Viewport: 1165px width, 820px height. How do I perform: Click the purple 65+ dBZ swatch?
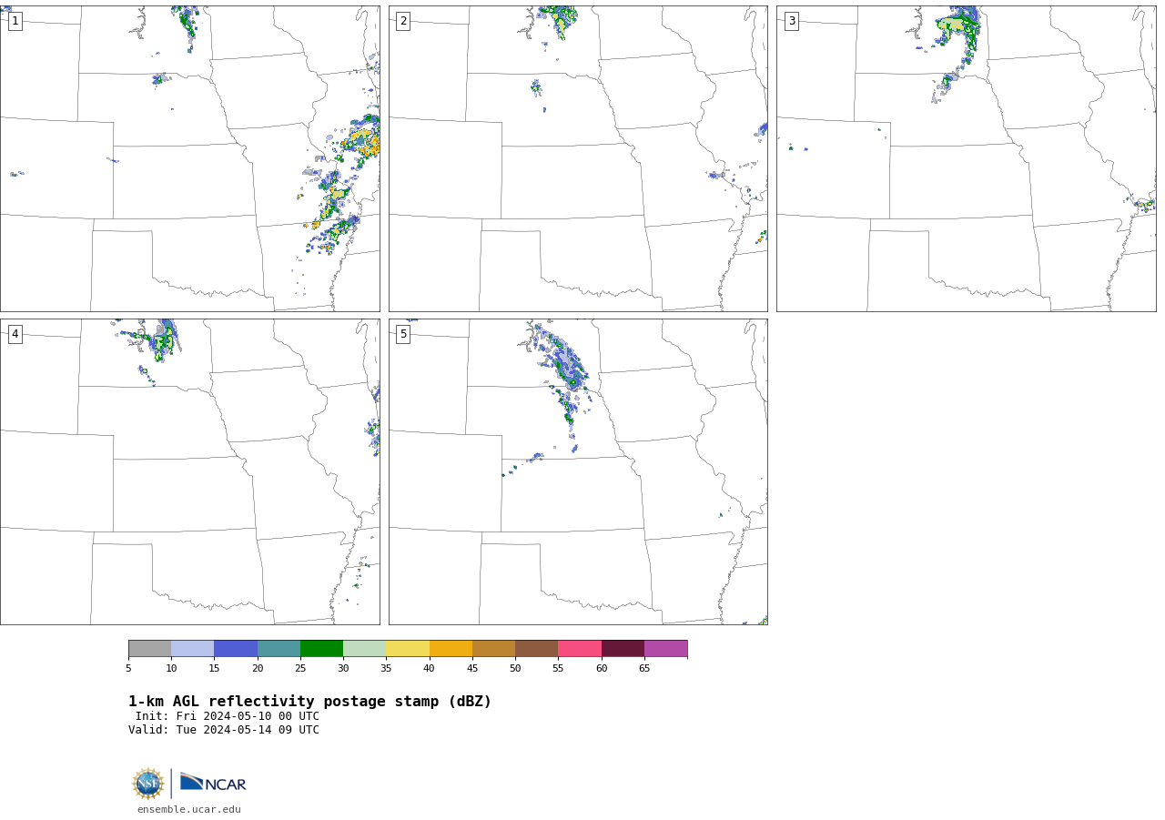click(x=665, y=648)
